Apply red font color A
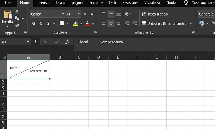This screenshot has height=129, width=215. tap(87, 24)
